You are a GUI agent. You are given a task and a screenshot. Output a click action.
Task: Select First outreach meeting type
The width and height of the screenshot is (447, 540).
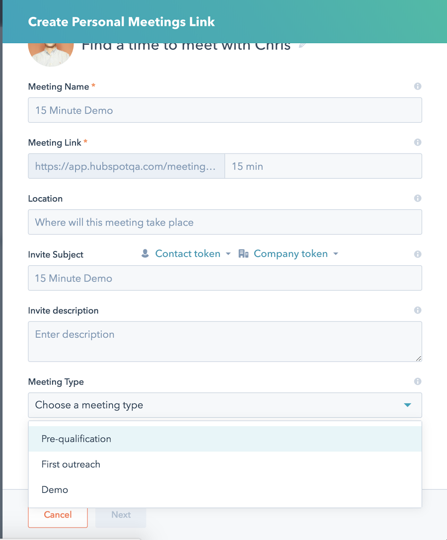225,464
